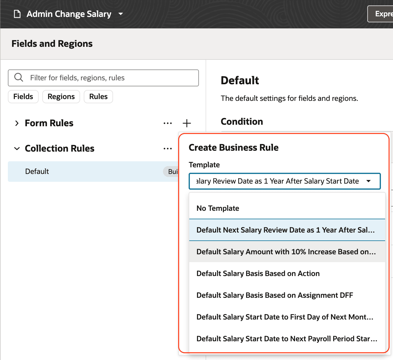Select the No Template option

click(218, 208)
